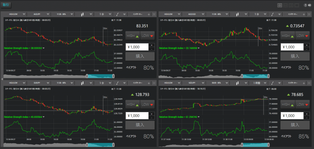Click the 購入 button in AUD/JPY panel
The height and width of the screenshot is (149, 314).
click(x=140, y=56)
